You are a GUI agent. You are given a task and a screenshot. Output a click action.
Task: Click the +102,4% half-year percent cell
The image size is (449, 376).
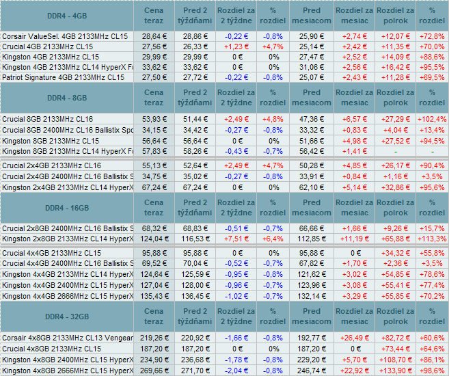432,119
